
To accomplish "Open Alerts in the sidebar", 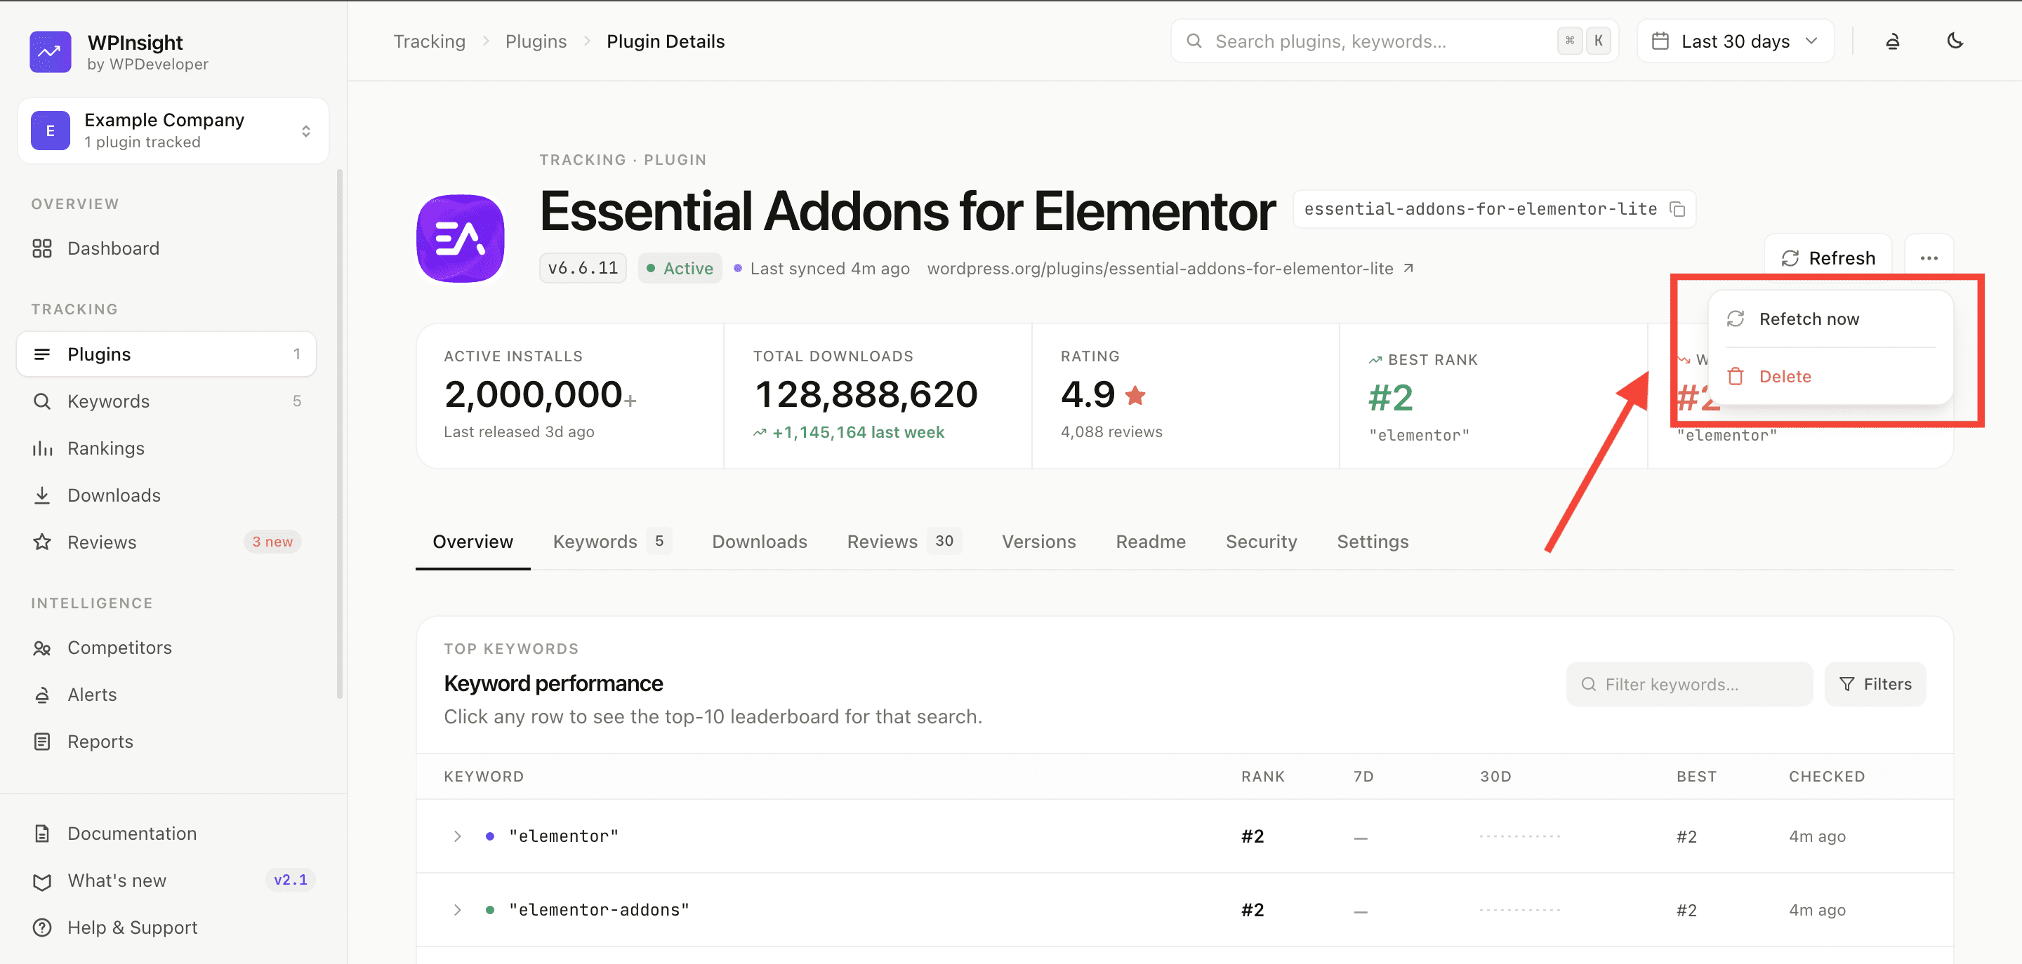I will pos(166,695).
